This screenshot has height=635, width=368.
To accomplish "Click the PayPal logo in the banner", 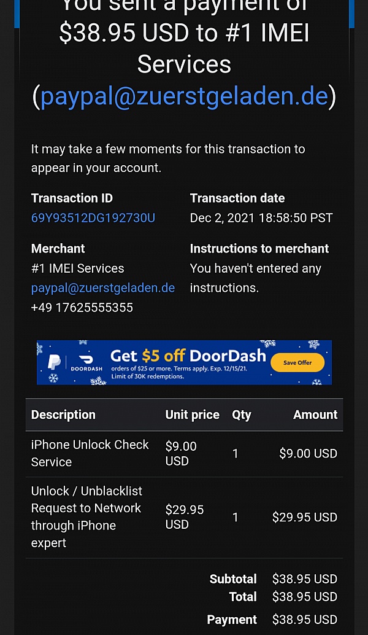I will (x=55, y=362).
